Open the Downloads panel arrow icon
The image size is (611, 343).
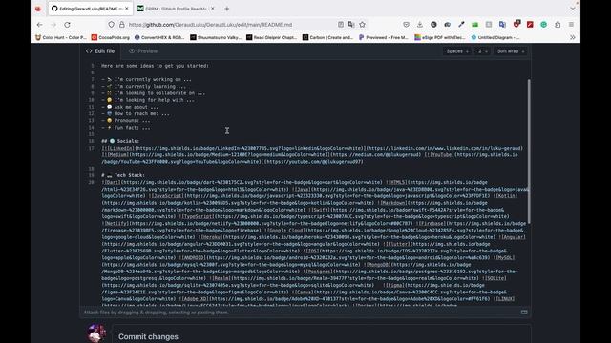tap(420, 25)
